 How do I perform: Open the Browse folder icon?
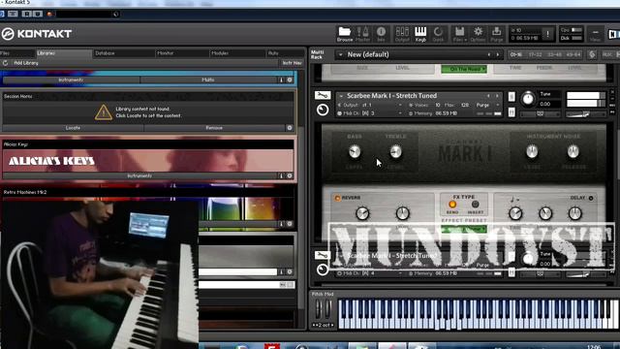click(345, 34)
